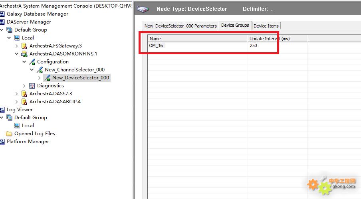Click the ArchestrA.DASS7.3 server icon

click(24, 94)
